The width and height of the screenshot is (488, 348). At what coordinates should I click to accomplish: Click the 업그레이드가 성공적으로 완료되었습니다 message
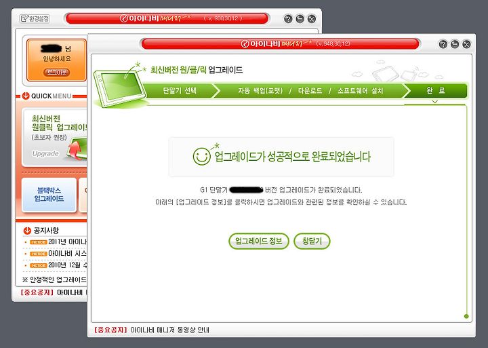coord(293,157)
